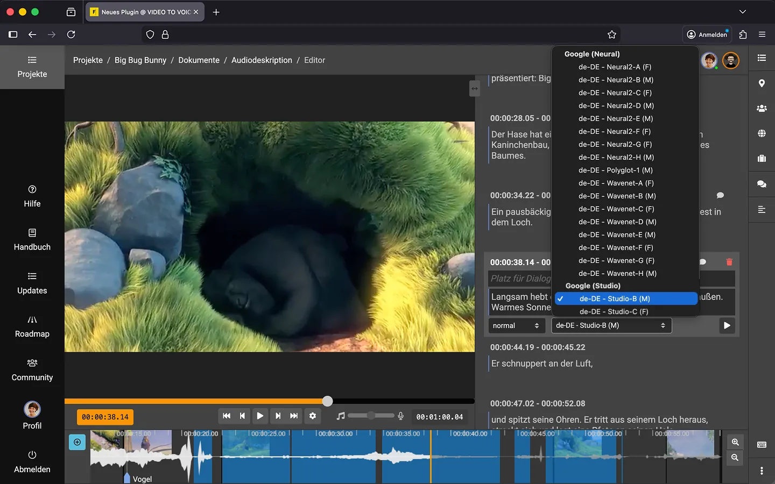Image resolution: width=775 pixels, height=484 pixels.
Task: Click the red trash icon to delete segment
Action: 729,262
